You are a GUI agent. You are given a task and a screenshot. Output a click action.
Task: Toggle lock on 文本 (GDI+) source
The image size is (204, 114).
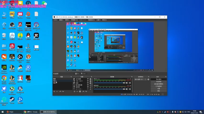[90, 81]
